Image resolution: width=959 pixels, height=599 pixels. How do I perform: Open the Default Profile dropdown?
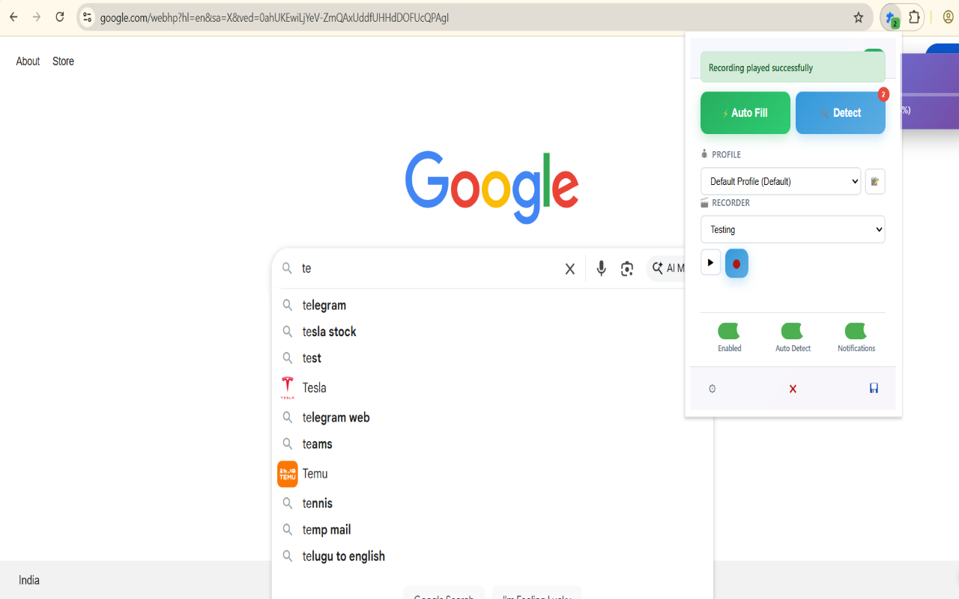pos(781,181)
